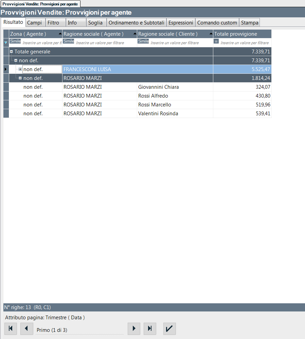This screenshot has height=339, width=305.
Task: Open the Stampa tab
Action: point(250,23)
